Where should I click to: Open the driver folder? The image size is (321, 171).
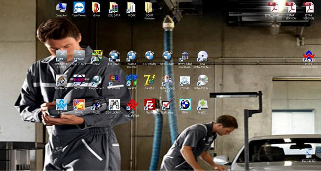96,8
